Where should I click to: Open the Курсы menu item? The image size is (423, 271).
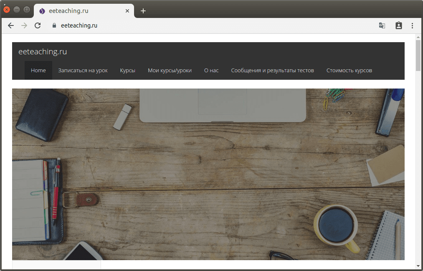(128, 71)
